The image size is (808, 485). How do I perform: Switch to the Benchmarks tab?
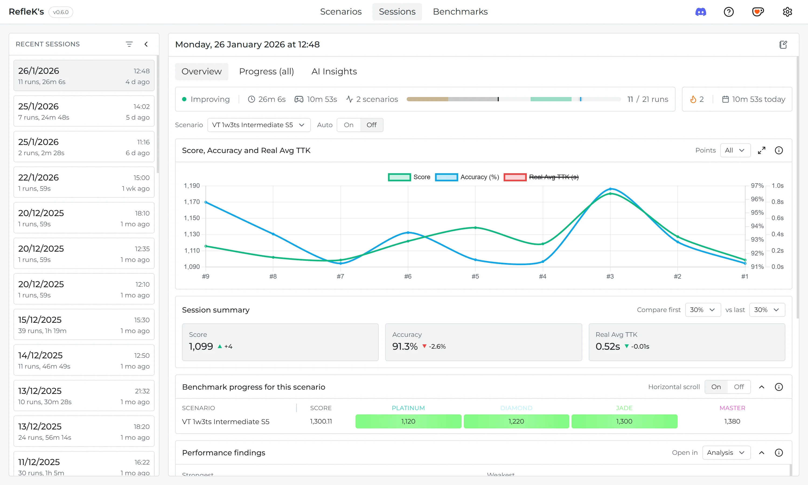460,12
